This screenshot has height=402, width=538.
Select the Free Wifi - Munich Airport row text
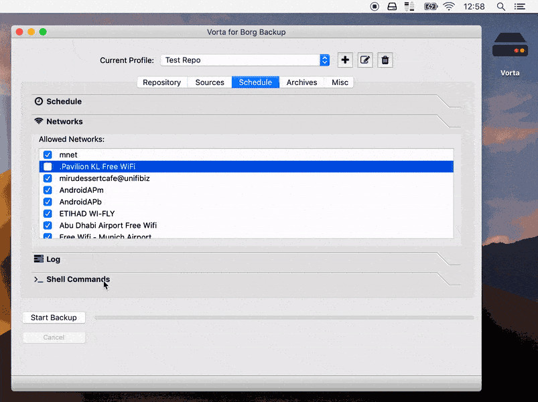point(105,236)
